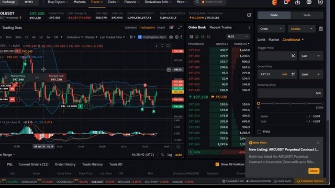Open order book 0.01 precision dropdown

(x=238, y=37)
